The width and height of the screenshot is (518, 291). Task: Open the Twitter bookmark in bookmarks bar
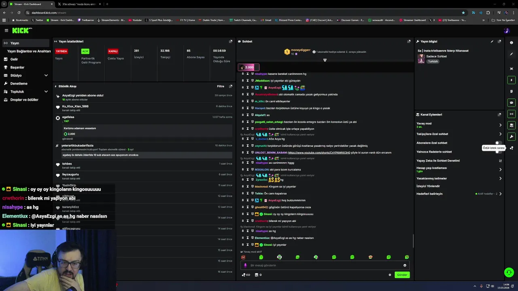(37, 20)
